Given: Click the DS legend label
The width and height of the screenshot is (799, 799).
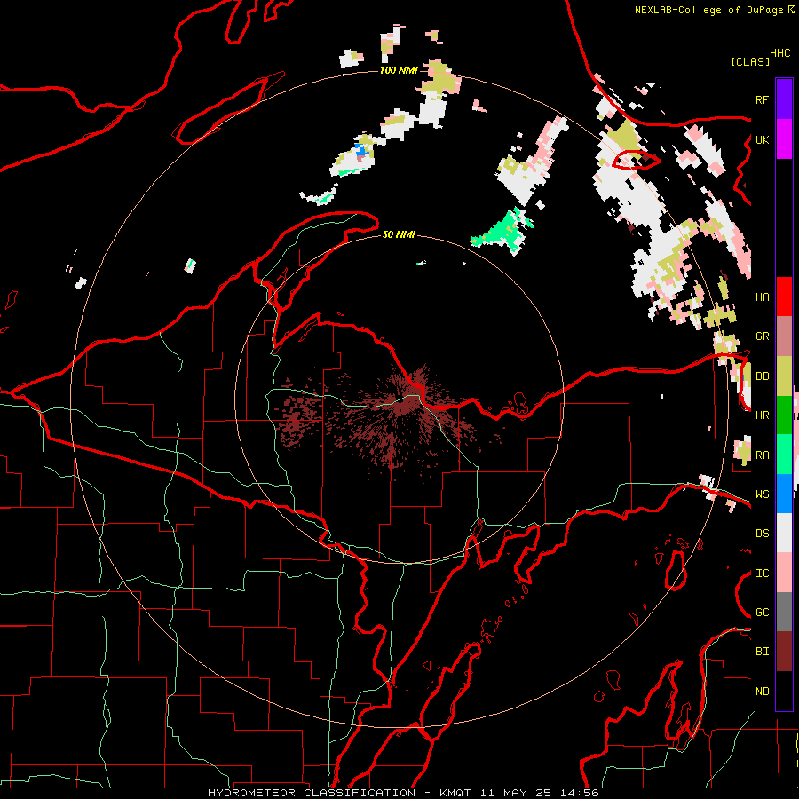Looking at the screenshot, I should [762, 533].
